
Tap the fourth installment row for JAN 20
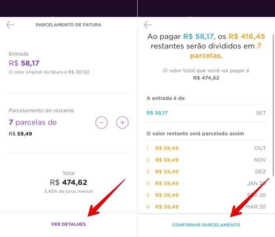tap(206, 183)
